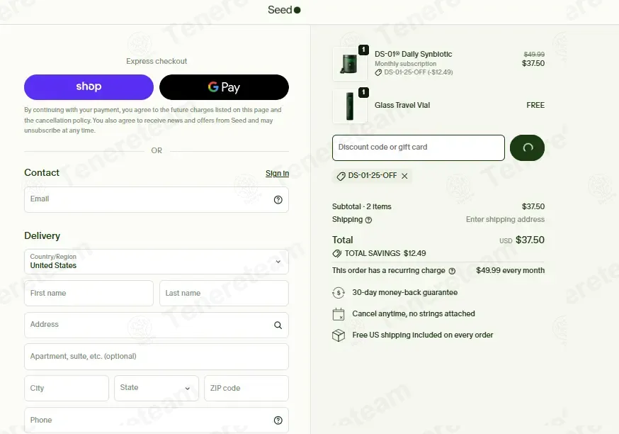Click the discount tag icon under Monthly subscription
The width and height of the screenshot is (619, 434).
click(x=378, y=72)
